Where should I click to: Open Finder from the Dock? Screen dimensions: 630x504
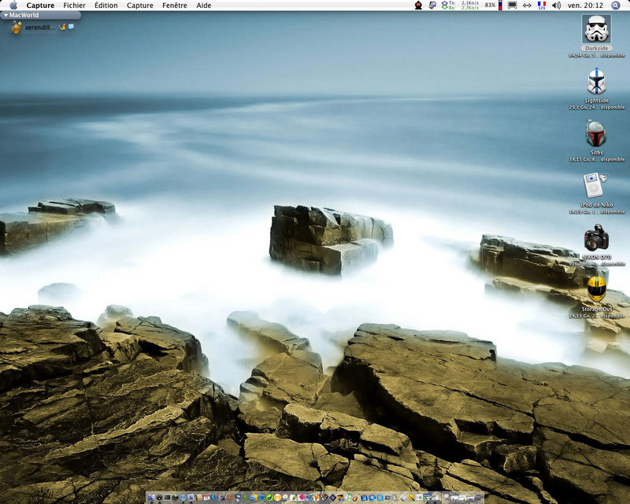pyautogui.click(x=151, y=498)
